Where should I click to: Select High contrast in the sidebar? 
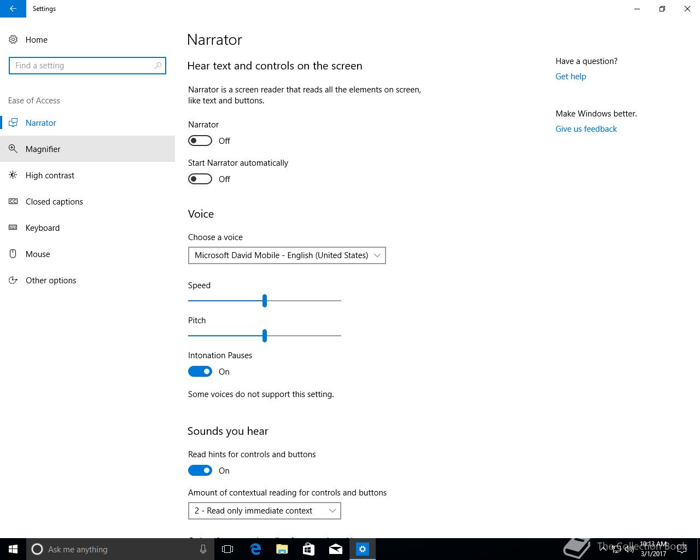pyautogui.click(x=87, y=175)
